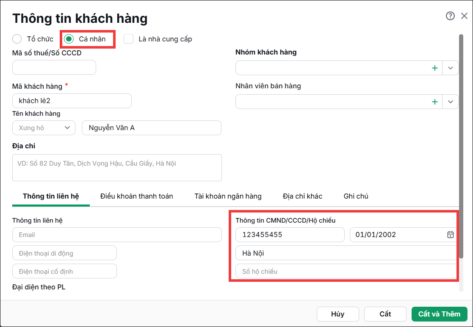Open the Xưng hô dropdown

click(x=44, y=128)
